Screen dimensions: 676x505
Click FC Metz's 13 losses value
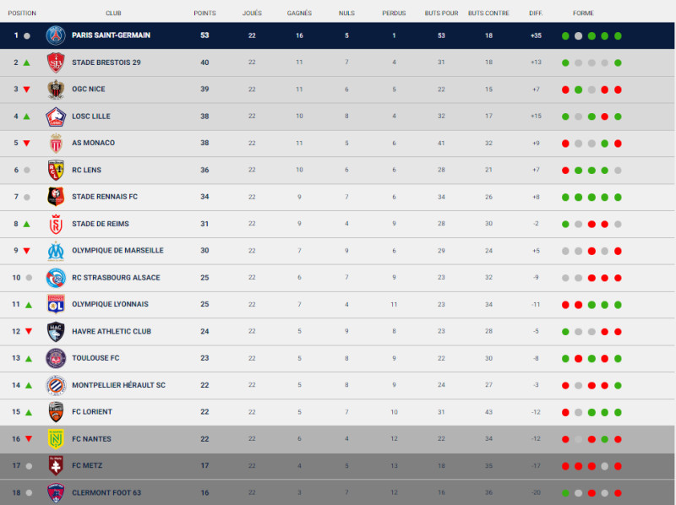pyautogui.click(x=394, y=466)
